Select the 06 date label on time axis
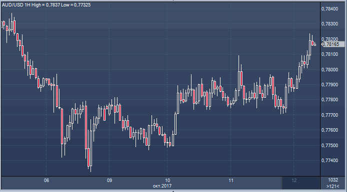This screenshot has height=192, width=347. pos(46,181)
